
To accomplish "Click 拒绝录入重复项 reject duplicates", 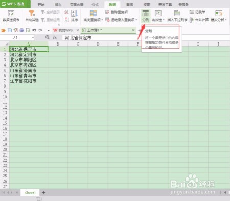I will (x=120, y=20).
